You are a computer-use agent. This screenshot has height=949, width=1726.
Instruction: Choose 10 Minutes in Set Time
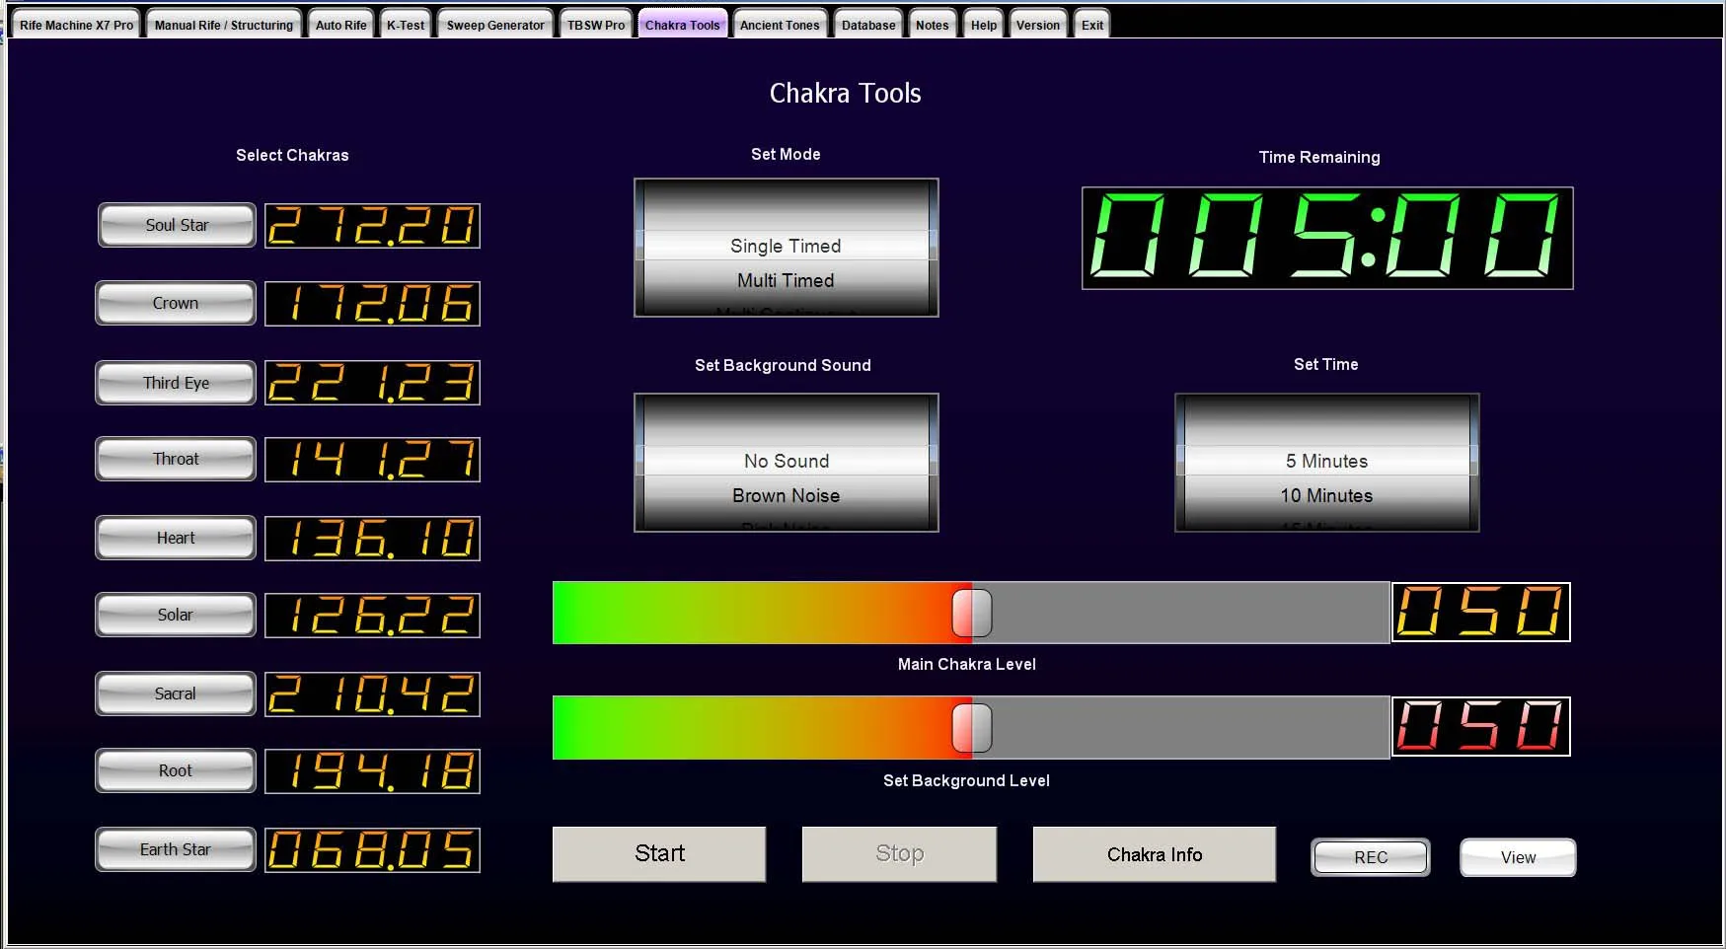(x=1326, y=496)
